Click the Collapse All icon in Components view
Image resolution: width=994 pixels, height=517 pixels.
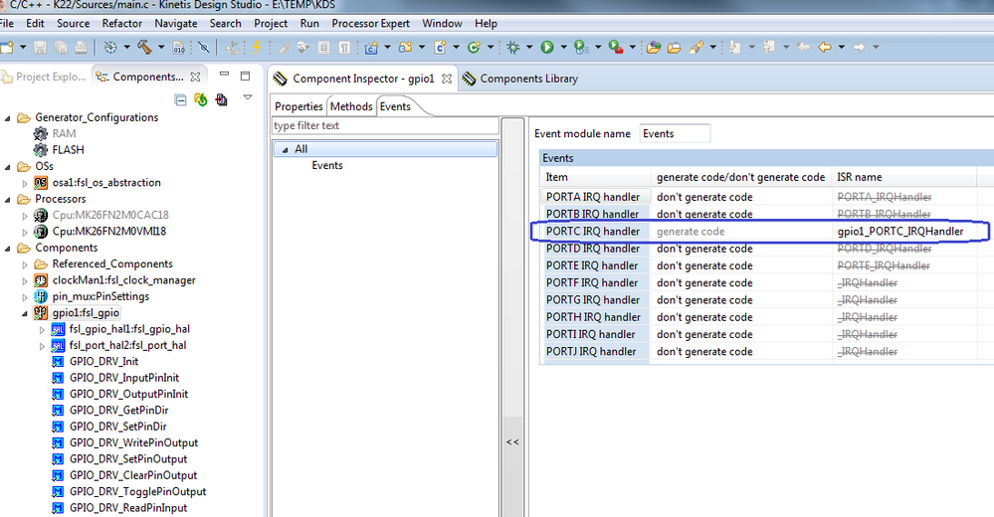(x=181, y=99)
